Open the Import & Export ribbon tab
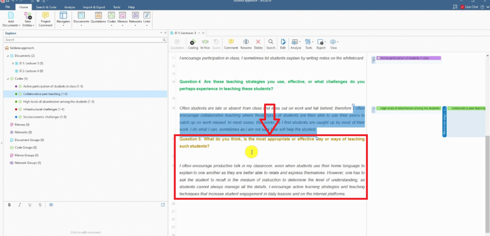This screenshot has width=490, height=236. tap(93, 7)
